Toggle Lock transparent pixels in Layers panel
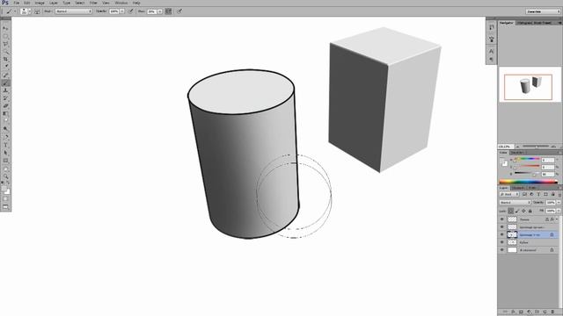The height and width of the screenshot is (316, 563). 510,211
